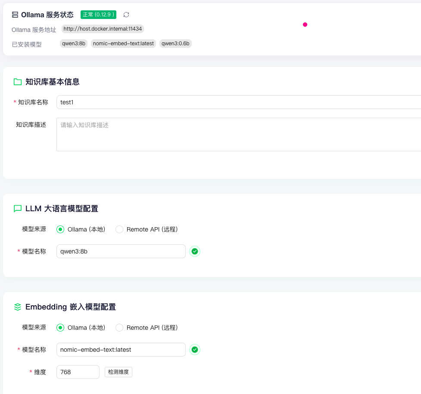421x394 pixels.
Task: Click the verification check icon beside nomic-embed-text
Action: [x=195, y=350]
